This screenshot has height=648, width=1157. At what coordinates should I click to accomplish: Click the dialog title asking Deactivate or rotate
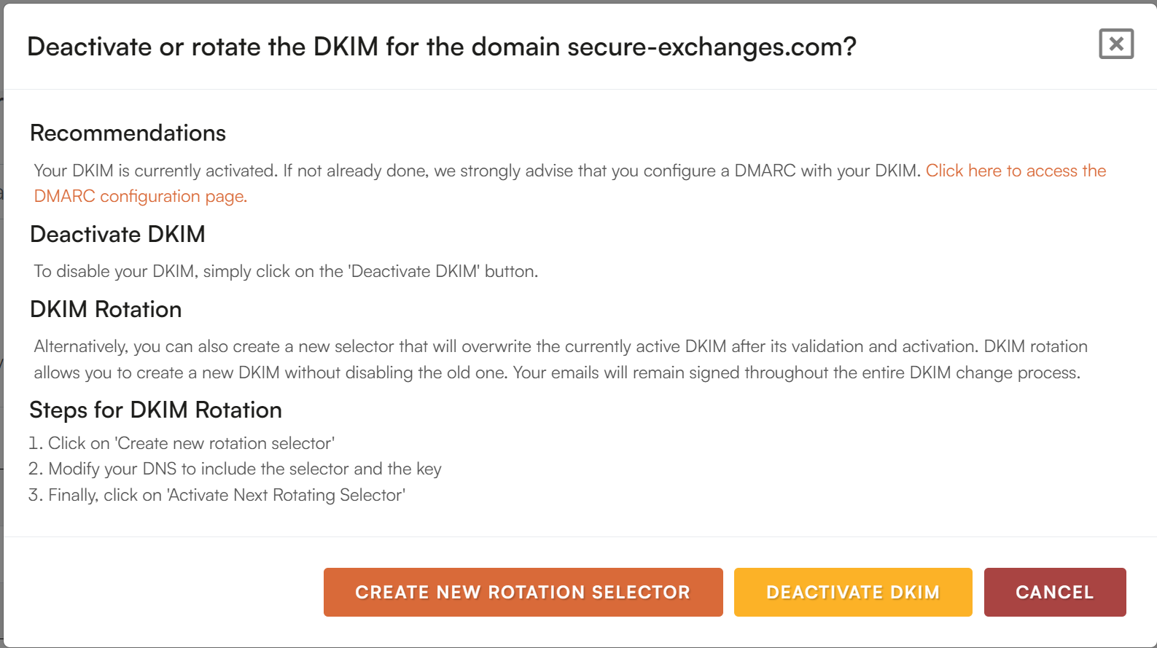click(x=442, y=47)
